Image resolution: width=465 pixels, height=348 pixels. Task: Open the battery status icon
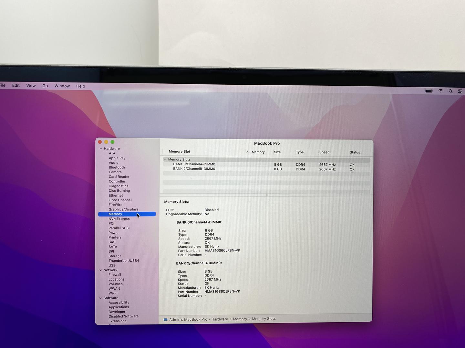(429, 91)
